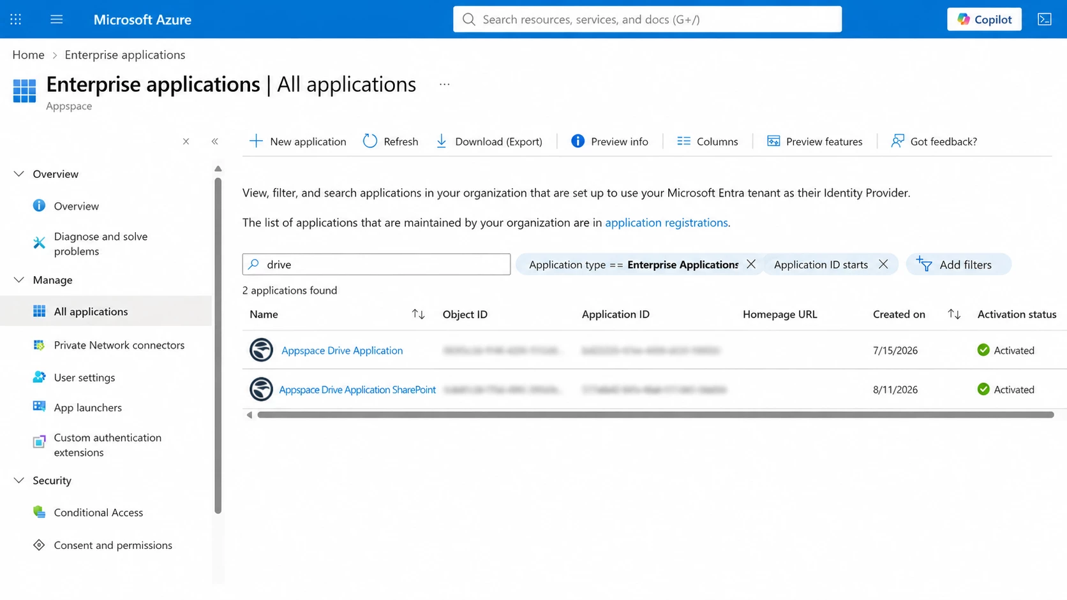Click the Appspace Drive Application SharePoint logo icon
This screenshot has height=600, width=1067.
click(x=261, y=389)
